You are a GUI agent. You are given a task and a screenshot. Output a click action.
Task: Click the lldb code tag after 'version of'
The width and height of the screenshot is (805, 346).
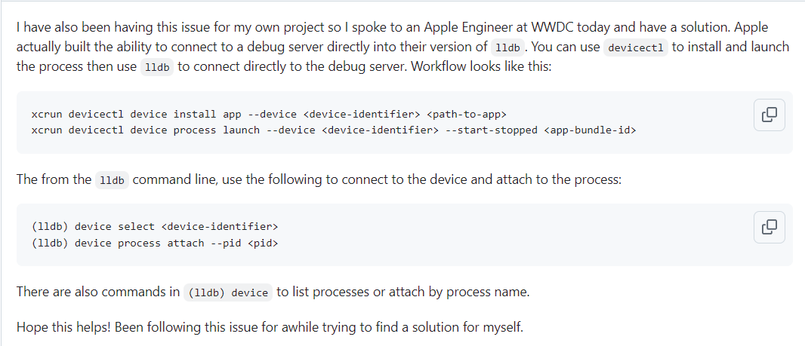point(508,47)
